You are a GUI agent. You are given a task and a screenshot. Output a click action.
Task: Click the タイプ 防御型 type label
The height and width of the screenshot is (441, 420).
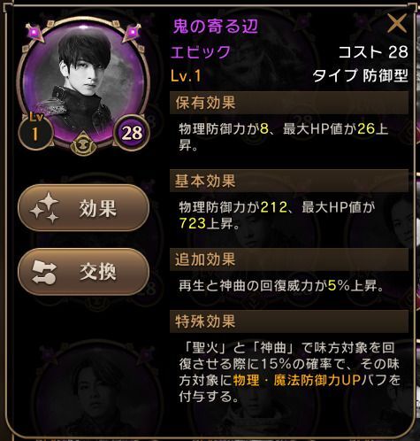coord(361,75)
